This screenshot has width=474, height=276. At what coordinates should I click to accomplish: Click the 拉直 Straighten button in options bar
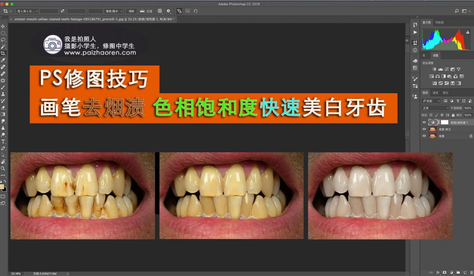tap(145, 11)
